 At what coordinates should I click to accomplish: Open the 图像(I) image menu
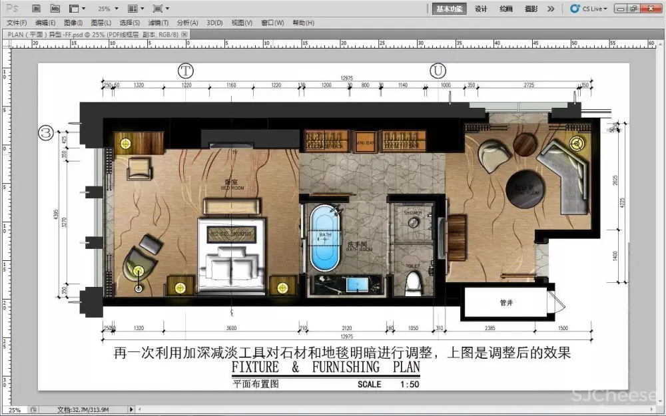pyautogui.click(x=74, y=23)
